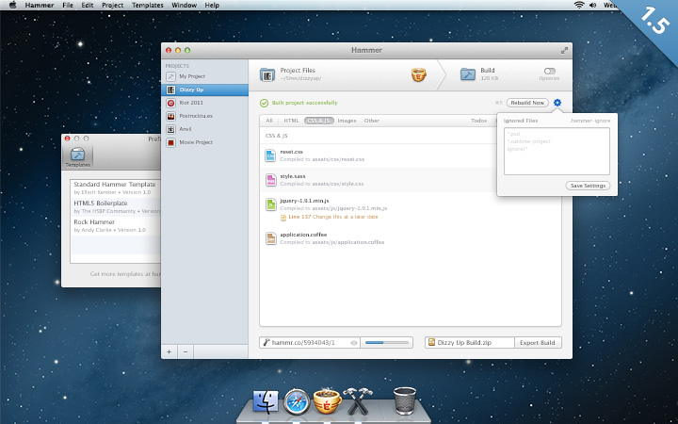Open the Project menu
The width and height of the screenshot is (678, 424).
click(112, 6)
